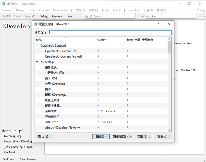Open the 设置(S) menu
Screen dimensions: 206x162
coord(148,10)
